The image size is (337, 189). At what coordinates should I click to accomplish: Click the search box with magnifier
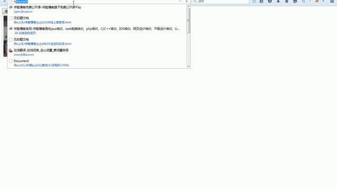221,1
